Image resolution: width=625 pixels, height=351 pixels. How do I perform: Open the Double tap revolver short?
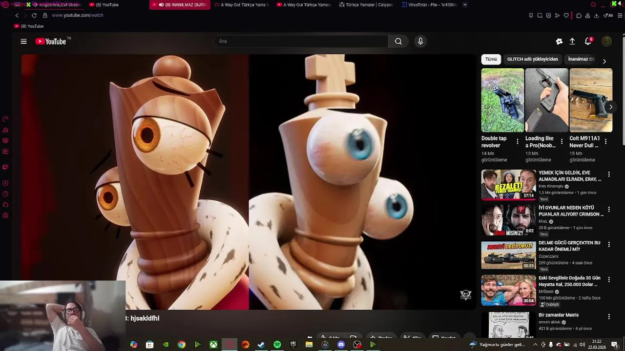point(502,100)
